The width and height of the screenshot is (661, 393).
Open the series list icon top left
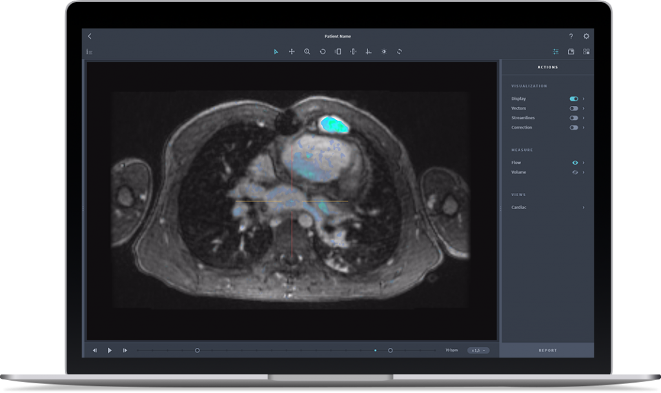(x=89, y=51)
